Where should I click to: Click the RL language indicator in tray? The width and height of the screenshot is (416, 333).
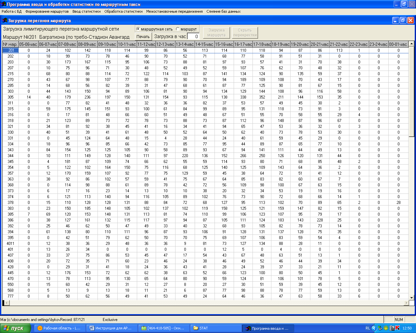point(368,328)
